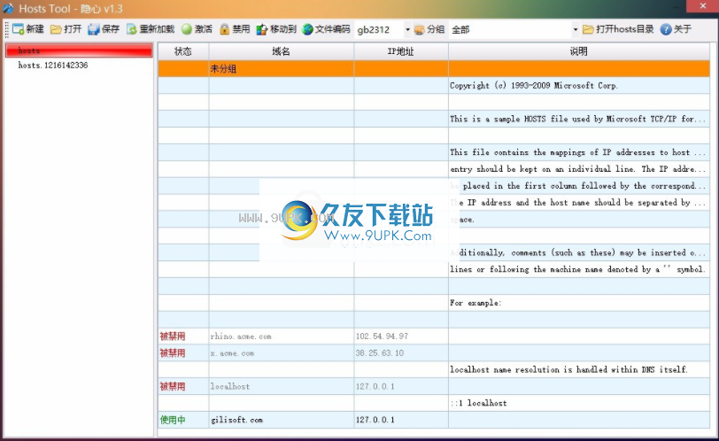This screenshot has width=719, height=441.
Task: Sort by the 域名 column header
Action: tap(281, 51)
